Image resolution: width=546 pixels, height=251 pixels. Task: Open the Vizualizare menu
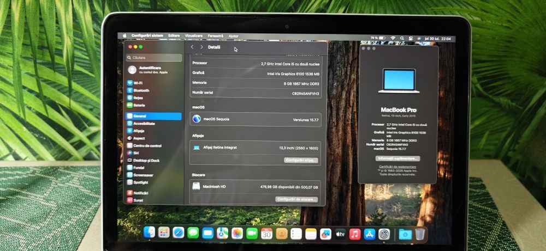tap(194, 36)
